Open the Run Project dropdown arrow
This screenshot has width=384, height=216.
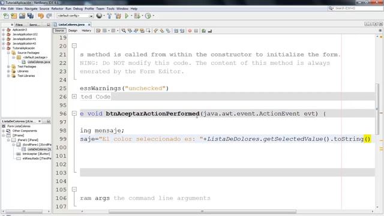(131, 16)
